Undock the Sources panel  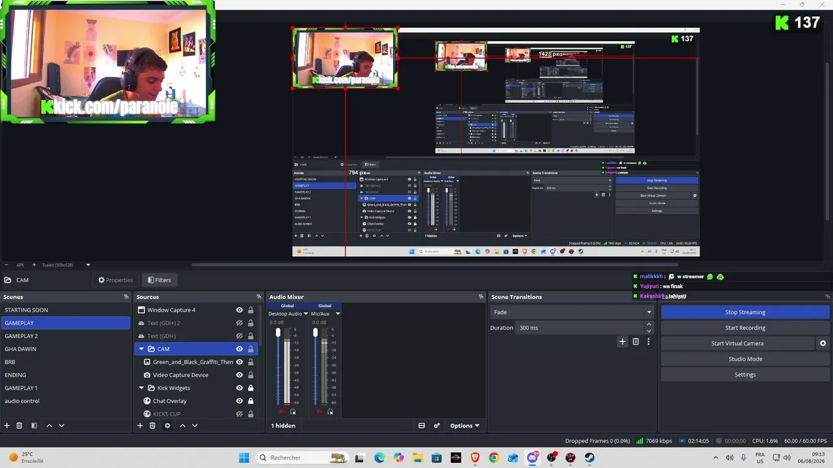coord(259,297)
